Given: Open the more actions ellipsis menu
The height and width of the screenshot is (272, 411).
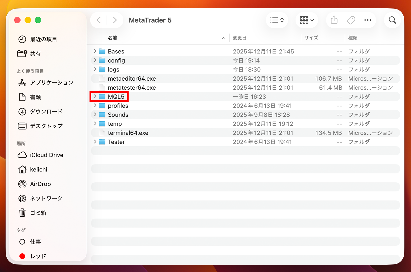Looking at the screenshot, I should 368,20.
